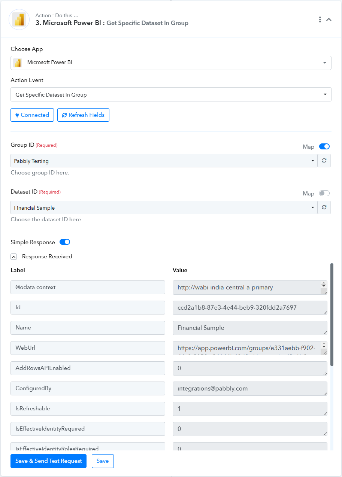Click the ConfiguredBy value field
Screen dimensions: 342x477
click(x=250, y=388)
